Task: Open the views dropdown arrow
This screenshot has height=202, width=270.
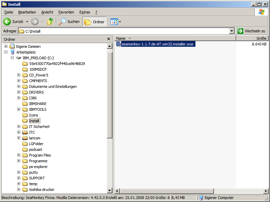Action: point(120,22)
